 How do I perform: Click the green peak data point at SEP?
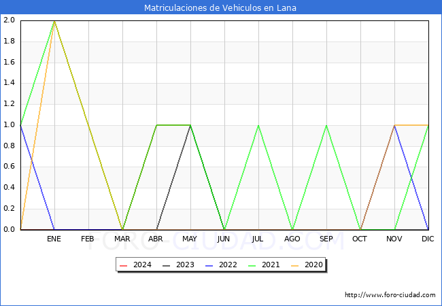[x=326, y=125]
